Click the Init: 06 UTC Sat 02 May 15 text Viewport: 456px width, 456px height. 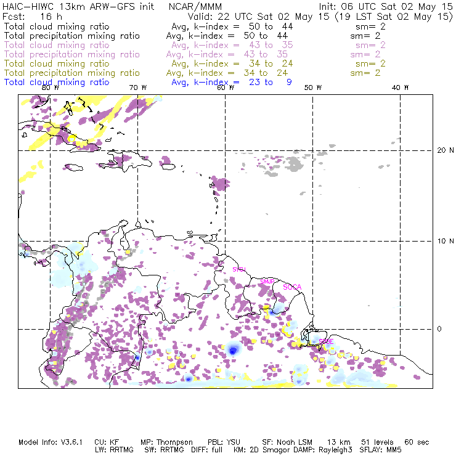tap(385, 6)
